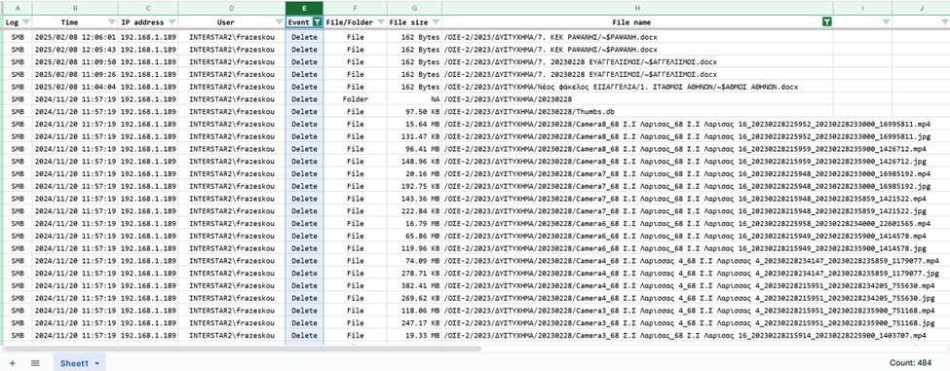
Task: Select column J header
Action: point(921,8)
